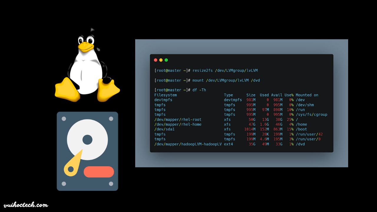The width and height of the screenshot is (377, 212).
Task: Click the Tux penguin Linux logo
Action: 87,65
